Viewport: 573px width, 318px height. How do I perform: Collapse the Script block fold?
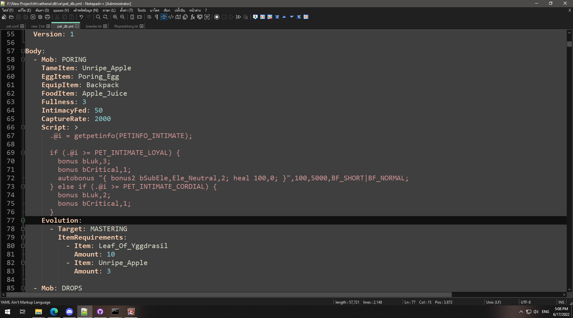coord(23,127)
